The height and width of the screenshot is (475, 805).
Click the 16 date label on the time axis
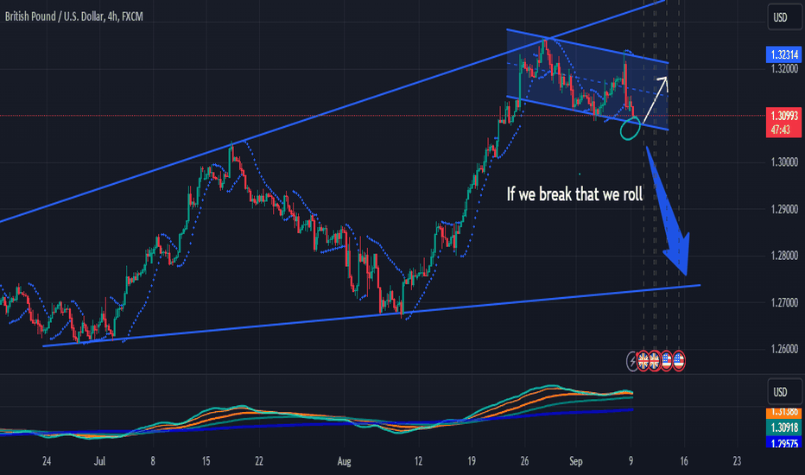click(x=684, y=461)
